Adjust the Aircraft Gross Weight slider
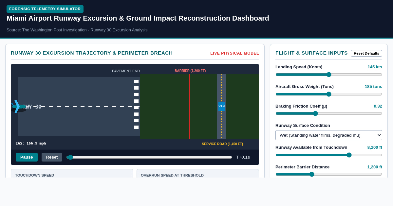The height and width of the screenshot is (206, 393). [329, 94]
